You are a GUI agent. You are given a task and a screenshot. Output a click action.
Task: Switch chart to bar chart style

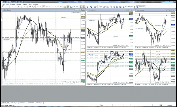65,7
